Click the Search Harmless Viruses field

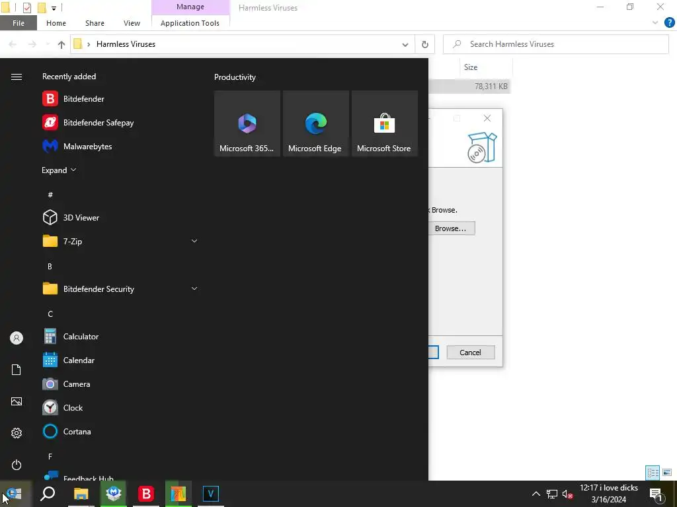tap(556, 44)
